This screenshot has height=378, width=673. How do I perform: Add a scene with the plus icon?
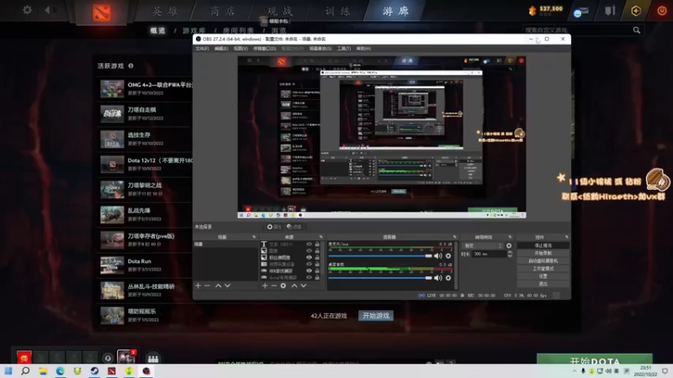point(198,286)
